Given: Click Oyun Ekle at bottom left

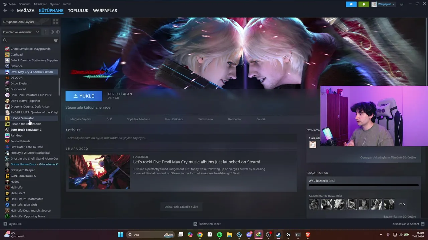Looking at the screenshot, I should [x=12, y=224].
